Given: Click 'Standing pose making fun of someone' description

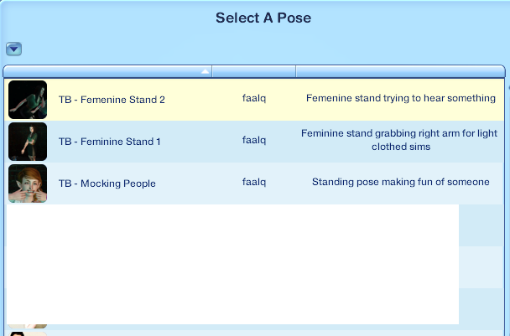Looking at the screenshot, I should [x=400, y=182].
